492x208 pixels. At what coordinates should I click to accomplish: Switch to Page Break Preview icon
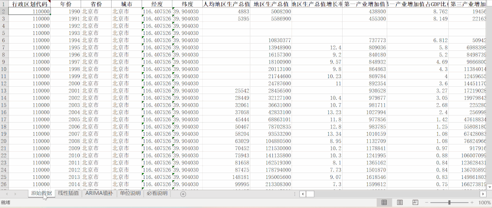pos(415,203)
